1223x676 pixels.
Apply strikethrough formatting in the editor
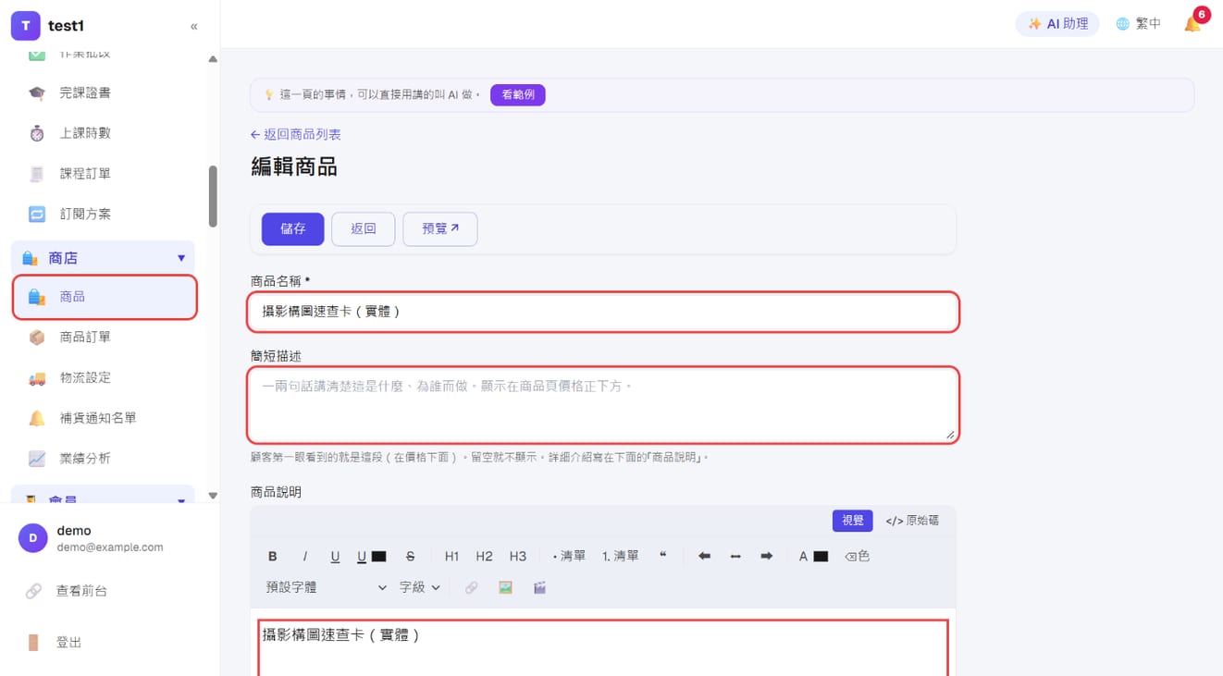[410, 557]
